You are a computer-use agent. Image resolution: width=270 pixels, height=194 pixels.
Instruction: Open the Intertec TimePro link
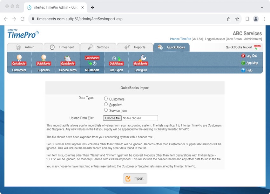click(x=180, y=39)
